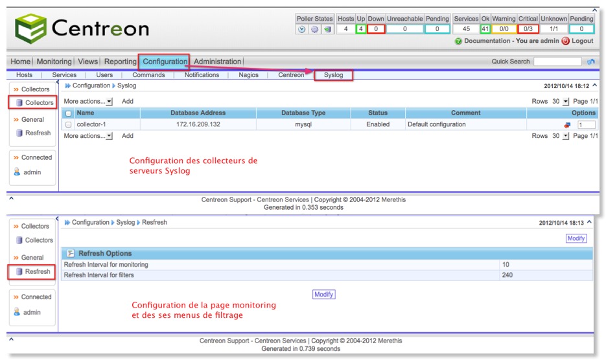Click the Quick Search magnifier icon
Image resolution: width=606 pixels, height=360 pixels.
point(590,62)
